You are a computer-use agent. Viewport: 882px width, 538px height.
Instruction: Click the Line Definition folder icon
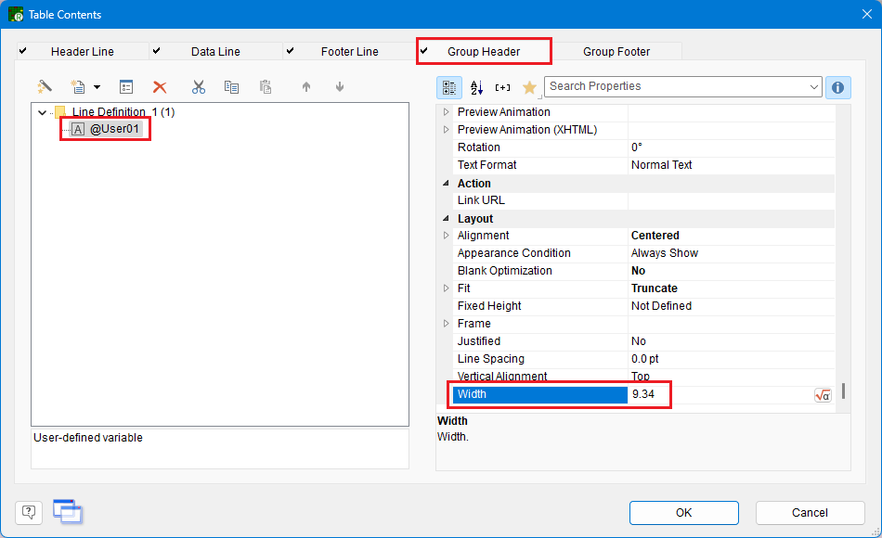click(x=60, y=111)
